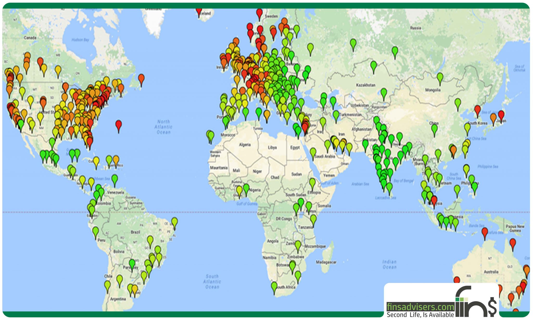This screenshot has width=533, height=320.
Task: Click the green pin in Mongolia
Action: pyautogui.click(x=440, y=79)
